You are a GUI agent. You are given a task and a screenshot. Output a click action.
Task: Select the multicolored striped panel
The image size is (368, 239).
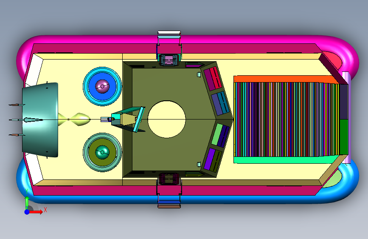287,119
